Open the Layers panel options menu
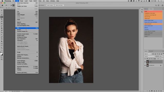The height and width of the screenshot is (92, 164). point(163,51)
